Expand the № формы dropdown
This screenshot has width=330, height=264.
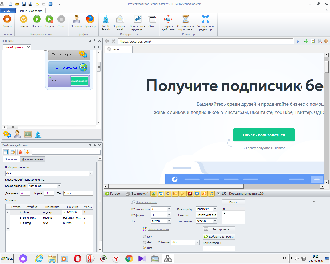coord(169,215)
